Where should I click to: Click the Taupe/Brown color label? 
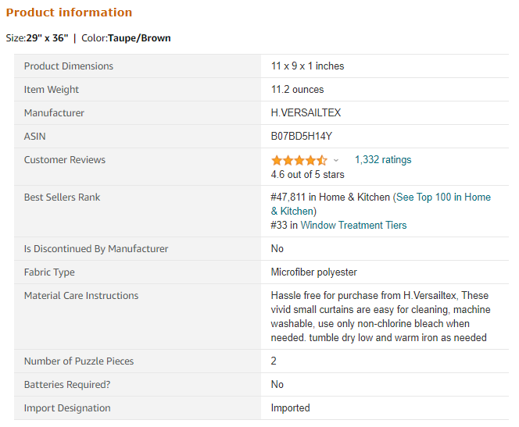139,38
